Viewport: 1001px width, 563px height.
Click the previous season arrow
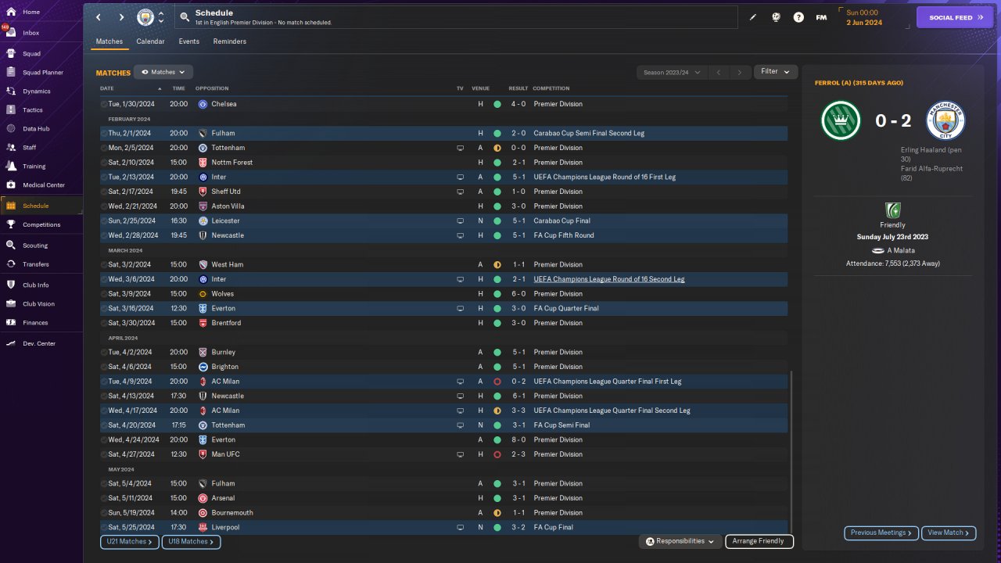[x=719, y=72]
